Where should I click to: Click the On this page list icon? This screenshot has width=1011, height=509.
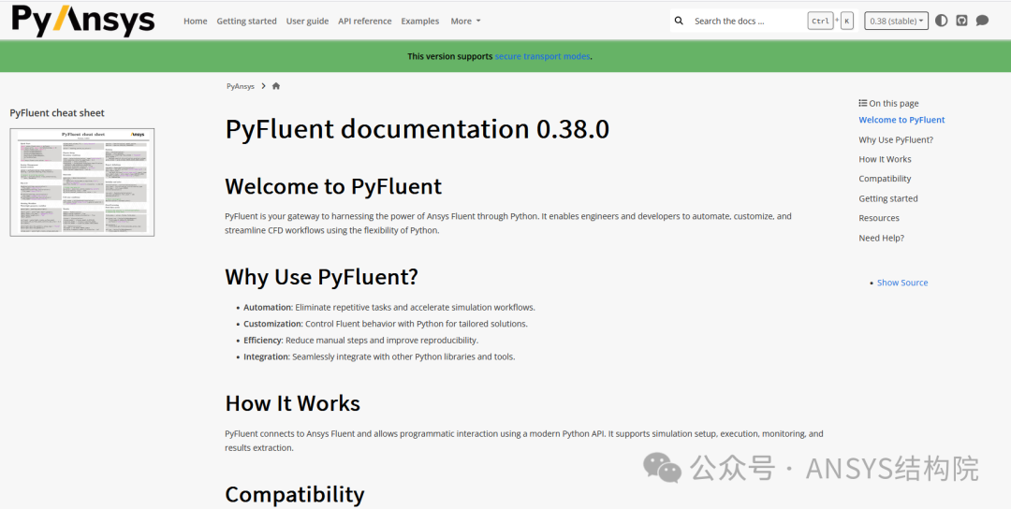(x=863, y=103)
